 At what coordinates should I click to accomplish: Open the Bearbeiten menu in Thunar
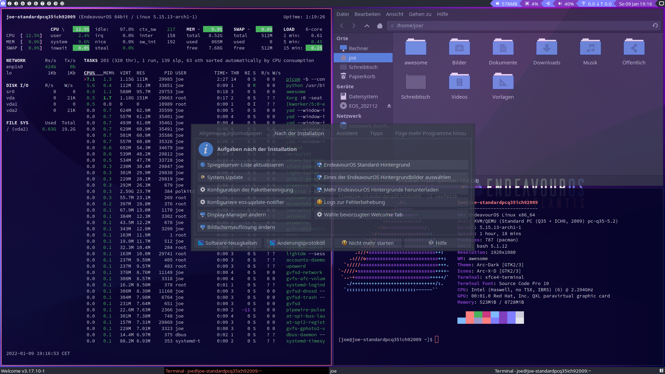click(x=367, y=14)
